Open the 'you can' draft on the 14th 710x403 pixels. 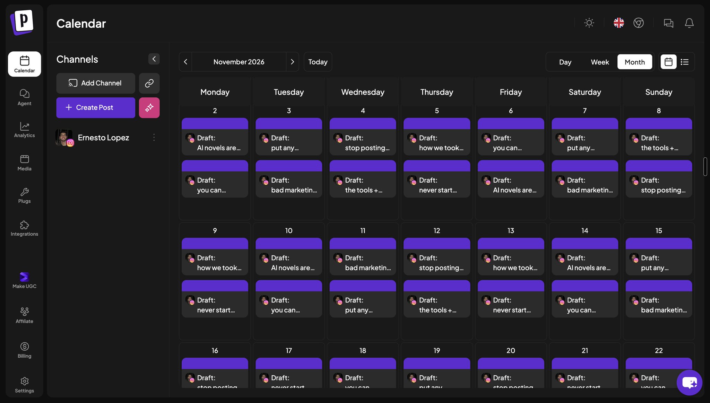pyautogui.click(x=585, y=299)
